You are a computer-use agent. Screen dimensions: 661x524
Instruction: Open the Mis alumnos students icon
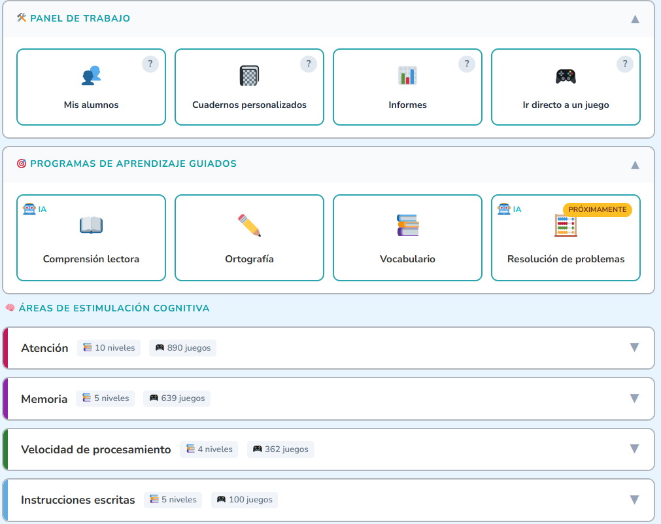pos(91,76)
